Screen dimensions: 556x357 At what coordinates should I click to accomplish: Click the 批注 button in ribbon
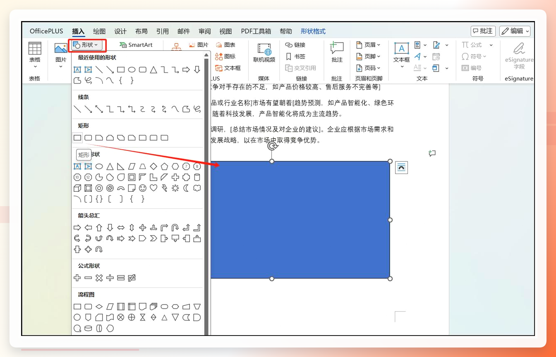pyautogui.click(x=337, y=52)
